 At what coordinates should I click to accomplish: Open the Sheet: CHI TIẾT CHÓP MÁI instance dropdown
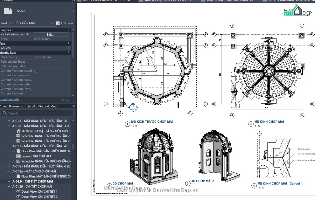pos(52,23)
